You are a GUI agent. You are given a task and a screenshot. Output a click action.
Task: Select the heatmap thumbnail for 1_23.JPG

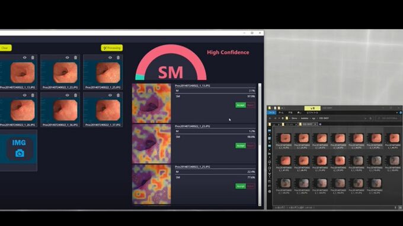pyautogui.click(x=151, y=144)
